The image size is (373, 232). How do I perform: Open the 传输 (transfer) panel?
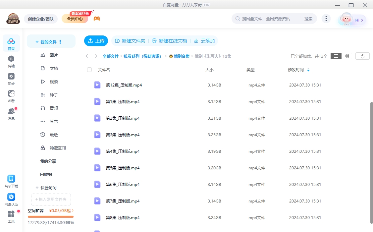tap(11, 61)
